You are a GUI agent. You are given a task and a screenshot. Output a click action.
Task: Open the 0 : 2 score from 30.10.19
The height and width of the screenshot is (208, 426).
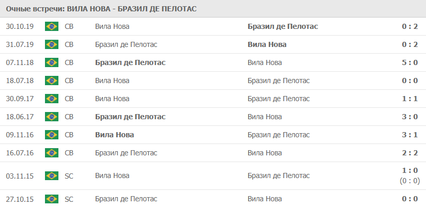tap(409, 26)
